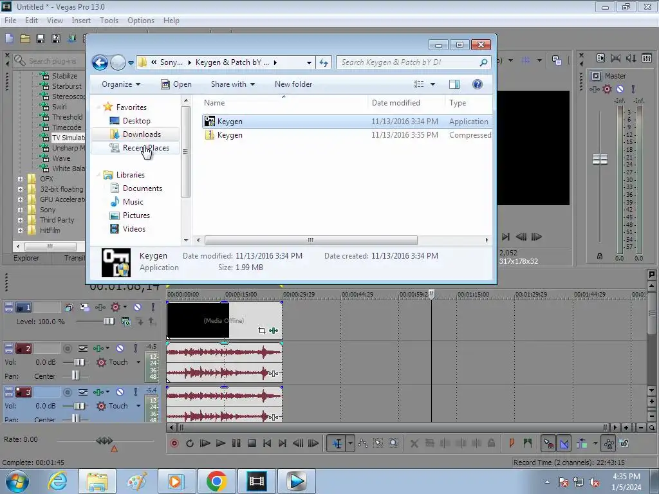Click the Pan slider of audio track 2
The image size is (659, 494).
(x=75, y=375)
